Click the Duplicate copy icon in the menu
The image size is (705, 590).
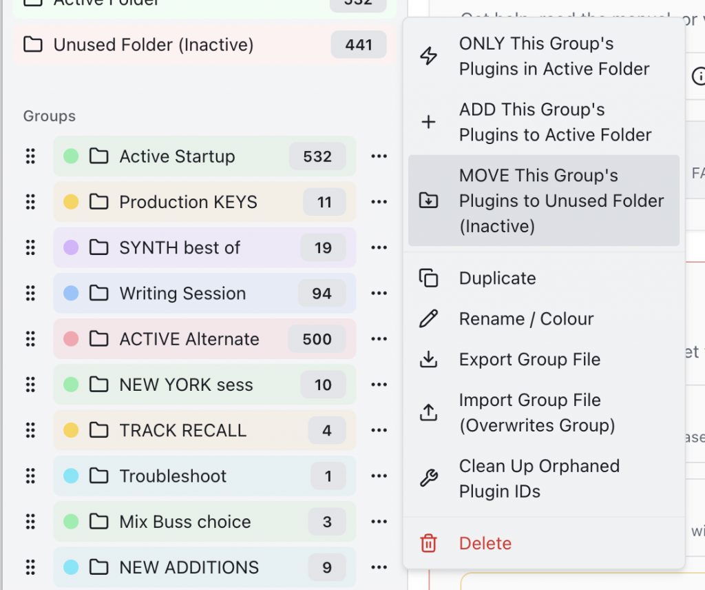[x=429, y=278]
